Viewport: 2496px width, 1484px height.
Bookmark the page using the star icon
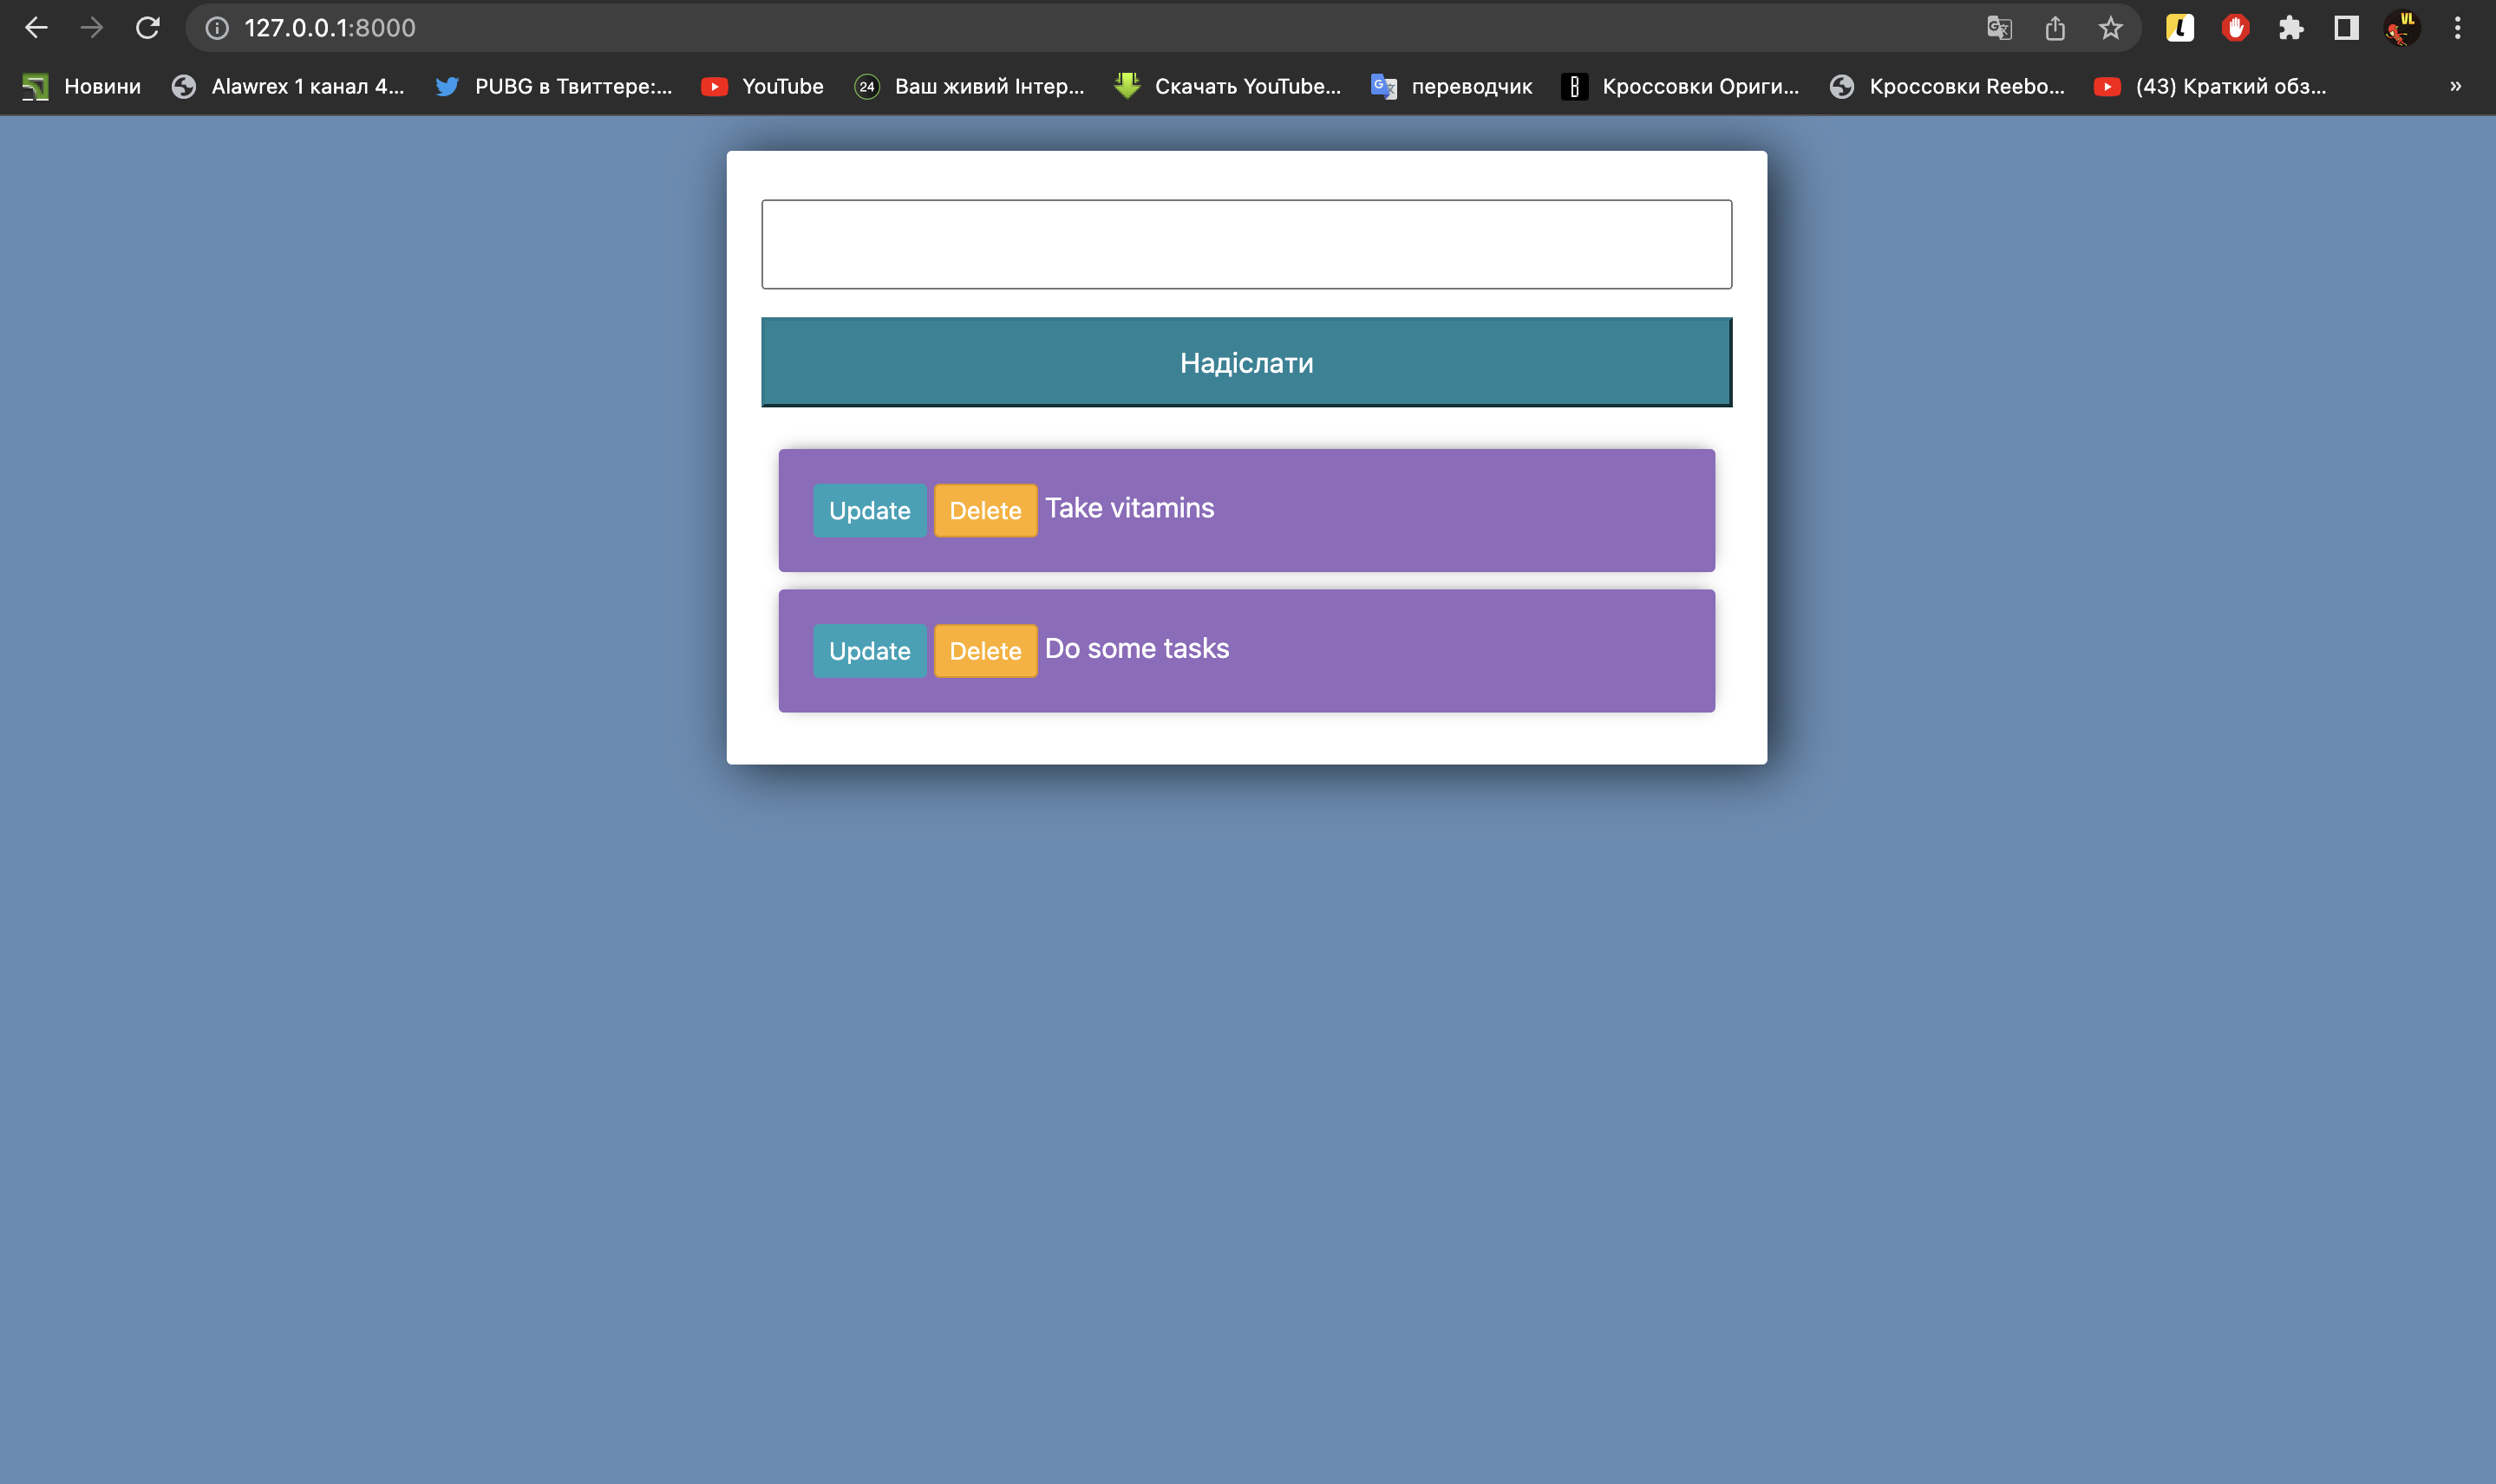tap(2109, 27)
